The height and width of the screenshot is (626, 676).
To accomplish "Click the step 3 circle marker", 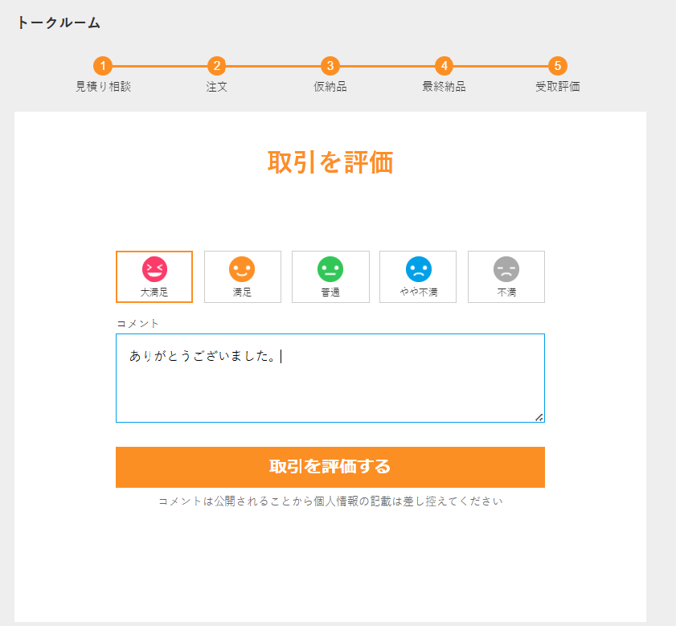I will [330, 66].
